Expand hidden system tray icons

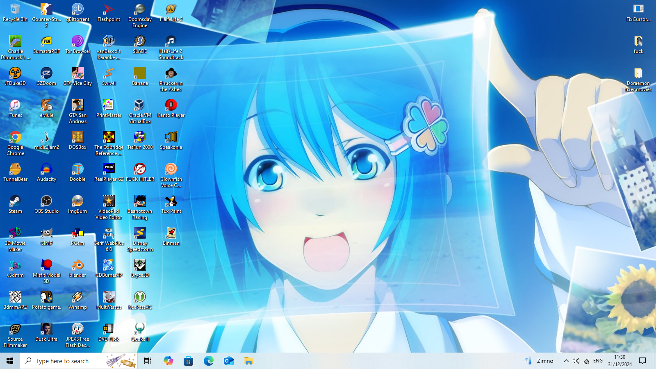[x=566, y=361]
